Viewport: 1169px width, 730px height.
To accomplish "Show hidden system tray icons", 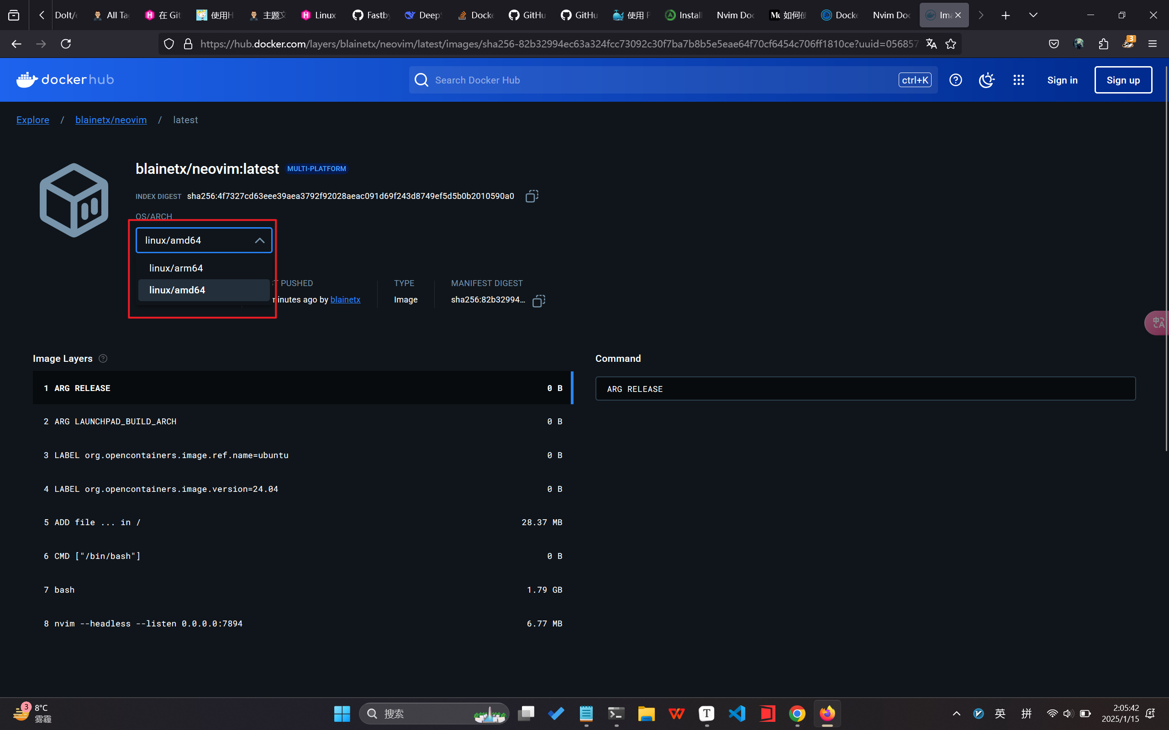I will point(956,714).
